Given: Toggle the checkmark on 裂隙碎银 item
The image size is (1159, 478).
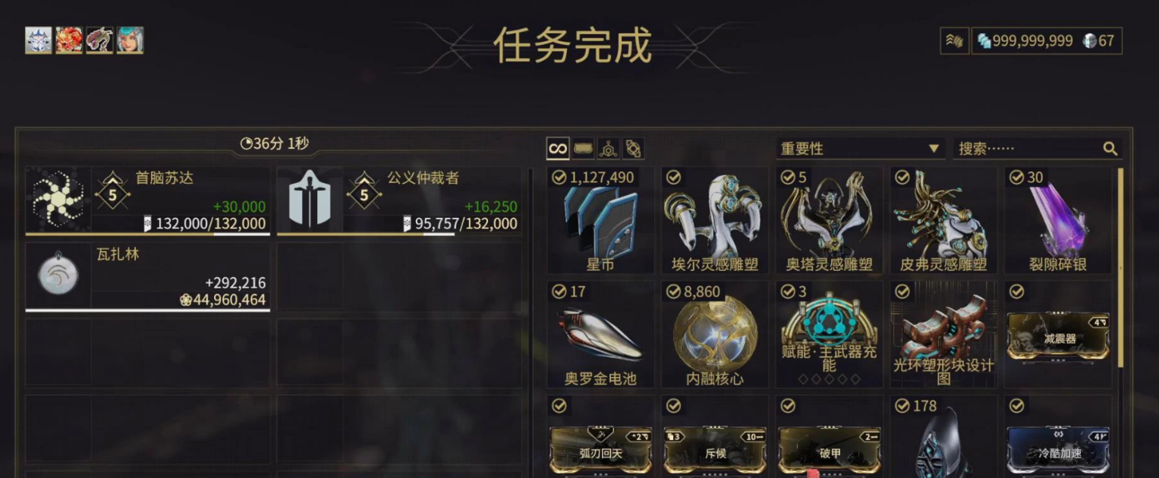Looking at the screenshot, I should (x=1017, y=178).
